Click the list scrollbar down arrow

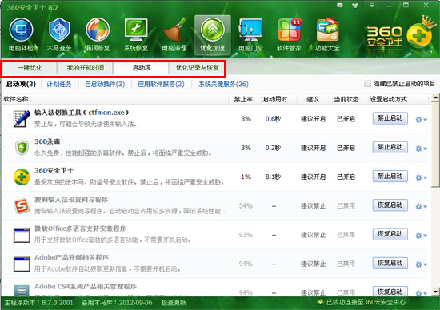tap(435, 292)
